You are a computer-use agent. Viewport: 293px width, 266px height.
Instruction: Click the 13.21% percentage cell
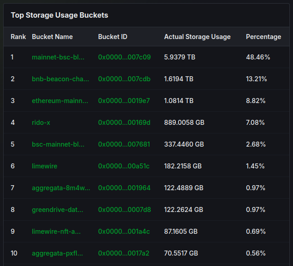(x=256, y=79)
